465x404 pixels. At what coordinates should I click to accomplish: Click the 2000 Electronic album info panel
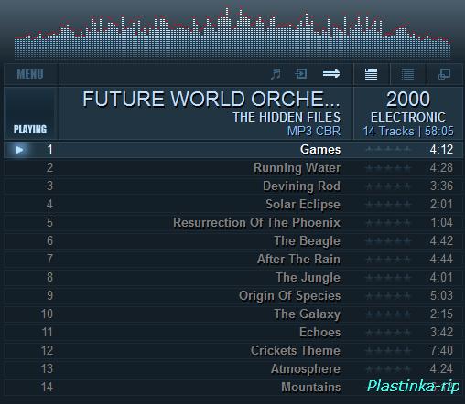(x=408, y=113)
